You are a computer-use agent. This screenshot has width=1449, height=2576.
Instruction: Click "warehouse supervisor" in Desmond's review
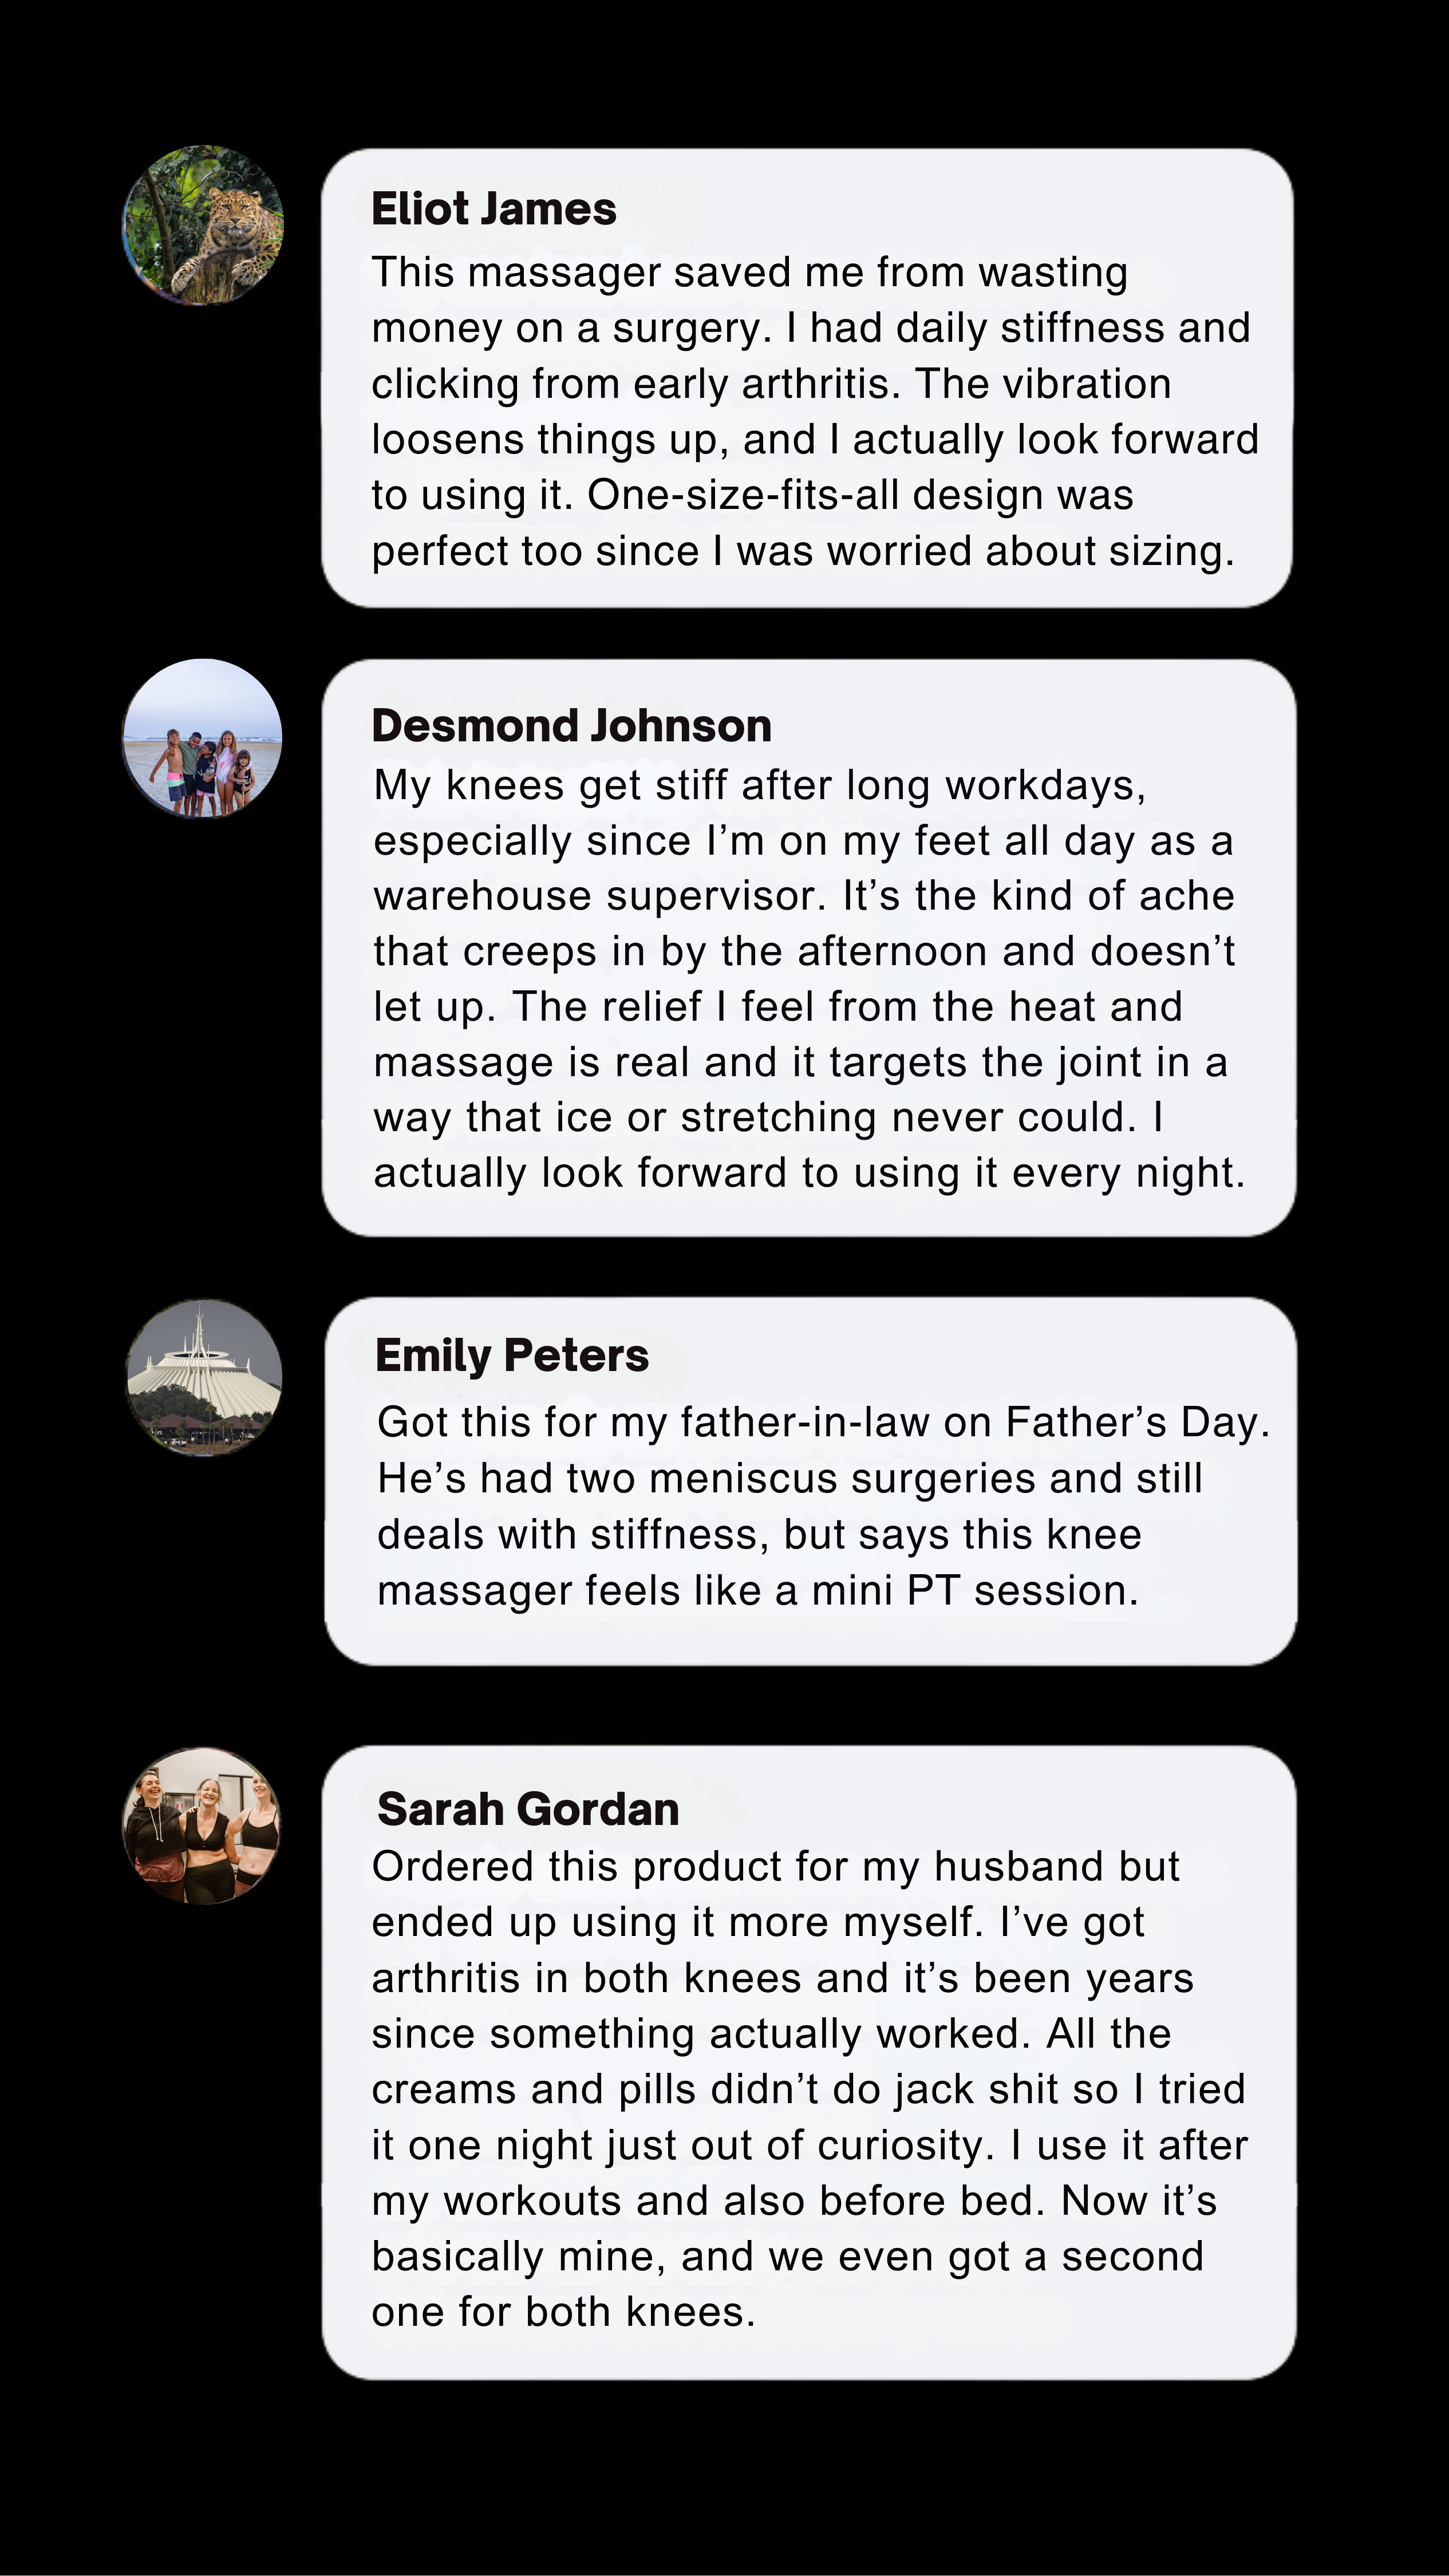coord(600,897)
